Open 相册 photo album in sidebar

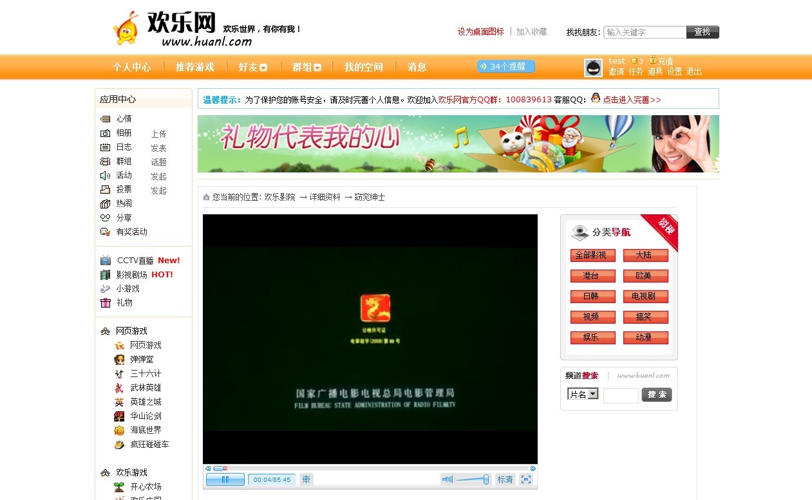124,133
